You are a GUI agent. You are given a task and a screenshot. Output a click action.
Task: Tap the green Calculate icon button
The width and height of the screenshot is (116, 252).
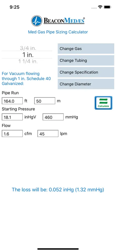coord(103,103)
